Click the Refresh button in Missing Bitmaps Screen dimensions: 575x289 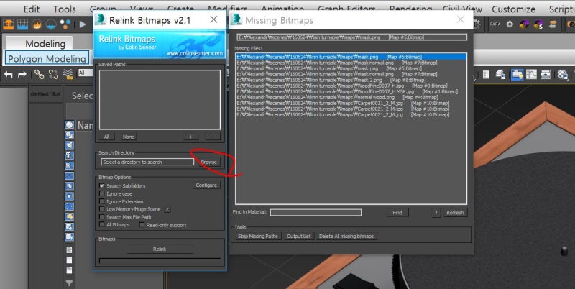pos(455,212)
